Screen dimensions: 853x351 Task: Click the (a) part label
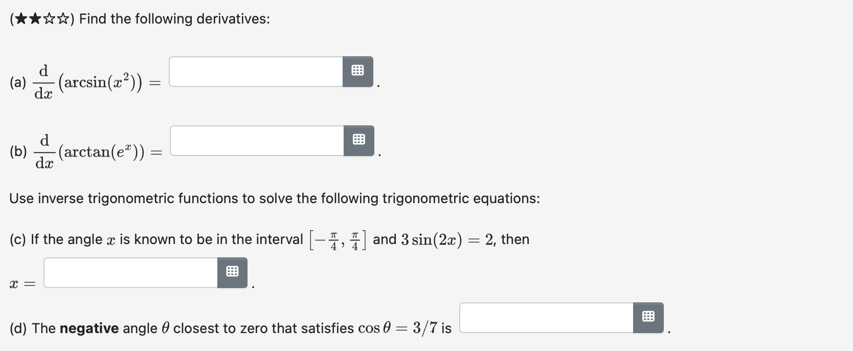[x=18, y=83]
